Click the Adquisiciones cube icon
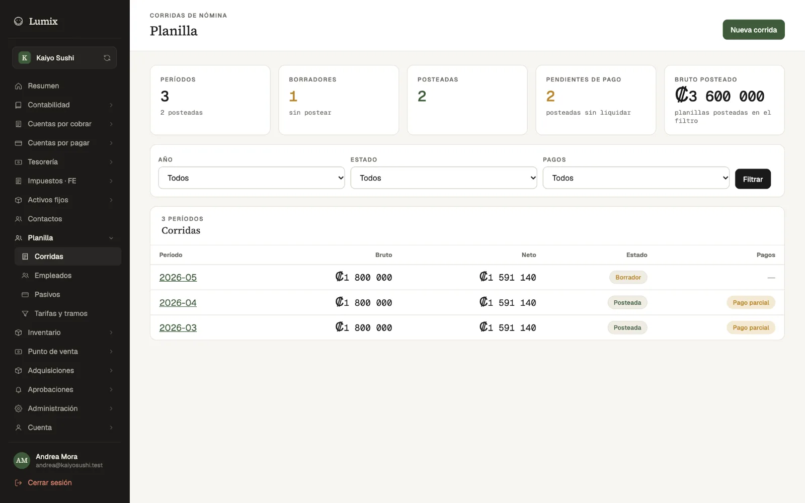The image size is (805, 503). click(x=19, y=371)
